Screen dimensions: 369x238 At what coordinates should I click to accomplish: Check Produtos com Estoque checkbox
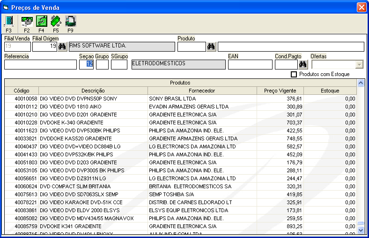[294, 74]
